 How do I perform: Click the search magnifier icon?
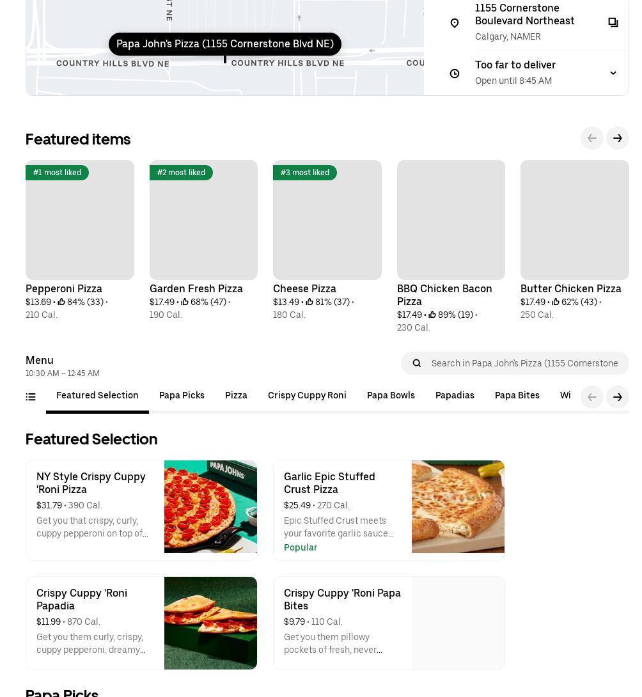[x=417, y=363]
